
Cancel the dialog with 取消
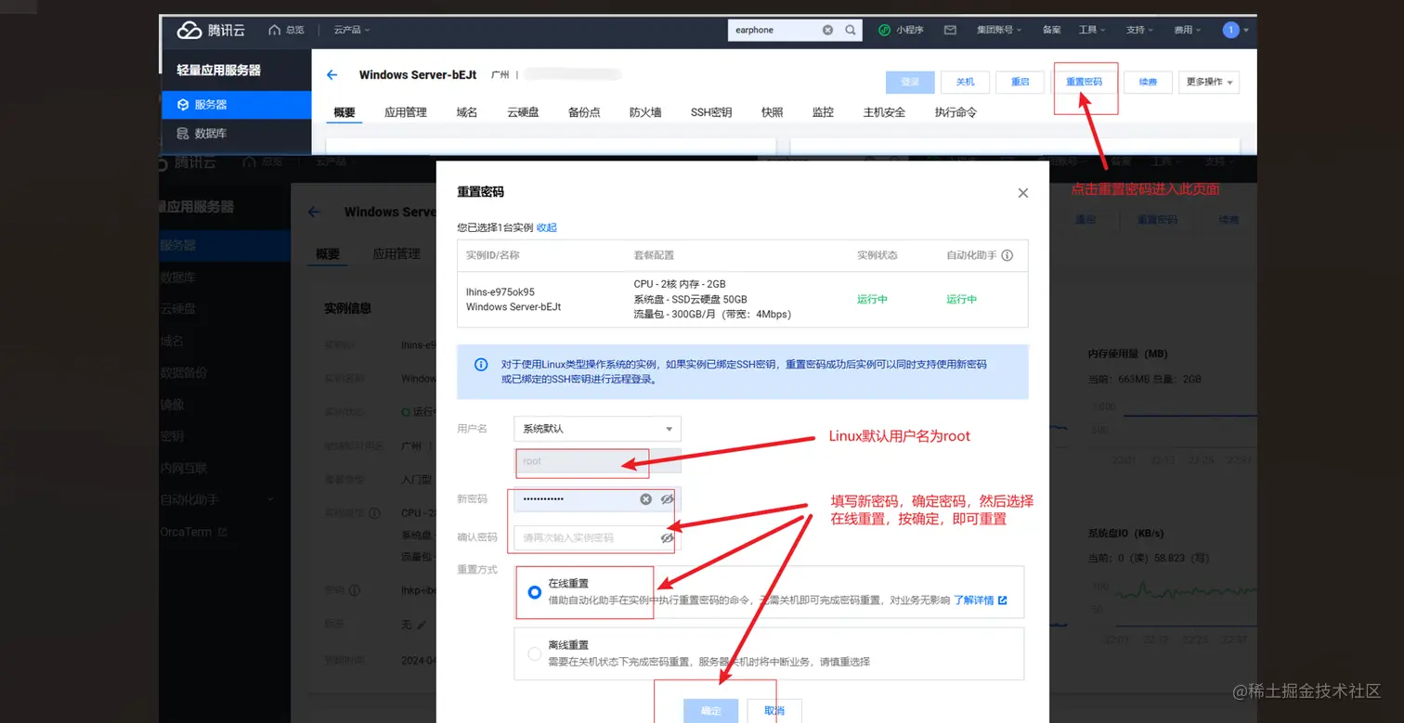tap(774, 711)
